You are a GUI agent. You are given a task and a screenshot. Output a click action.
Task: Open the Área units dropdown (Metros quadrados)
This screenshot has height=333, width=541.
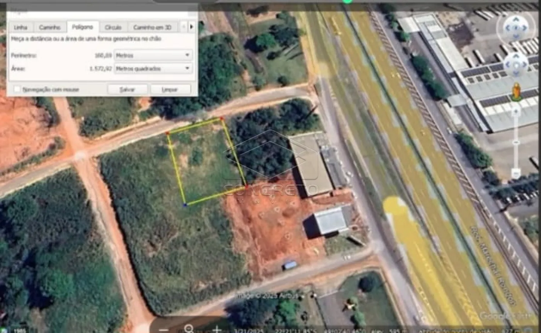point(153,69)
